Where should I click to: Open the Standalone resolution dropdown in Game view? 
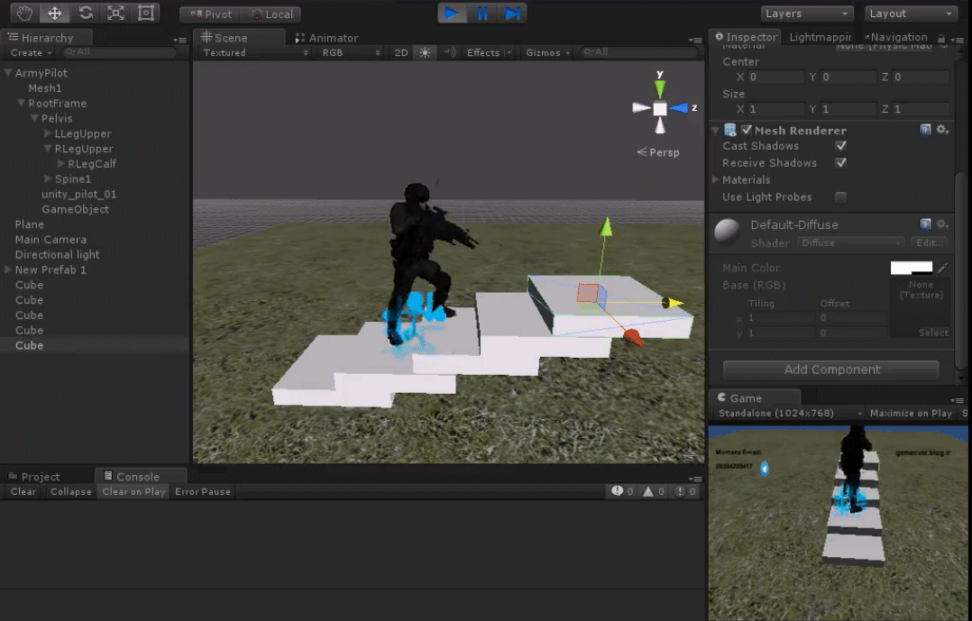point(790,414)
